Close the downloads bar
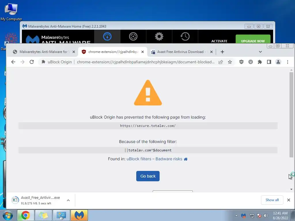The width and height of the screenshot is (295, 221). pos(289,200)
